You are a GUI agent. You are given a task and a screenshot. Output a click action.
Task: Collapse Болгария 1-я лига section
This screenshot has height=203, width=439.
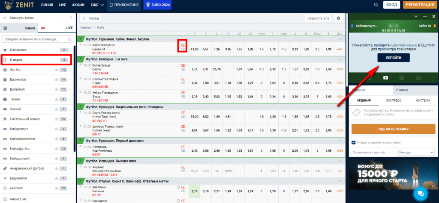click(x=340, y=59)
